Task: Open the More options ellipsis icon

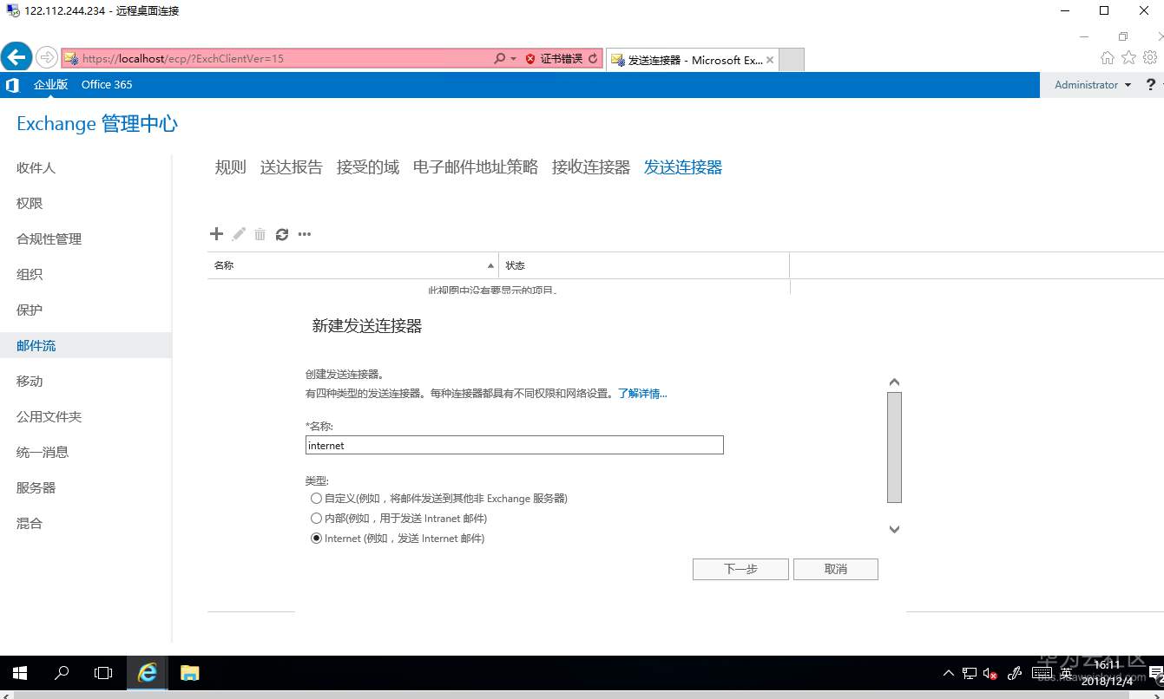Action: click(304, 234)
